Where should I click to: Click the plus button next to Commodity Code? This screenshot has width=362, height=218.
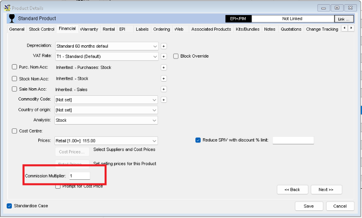164,100
